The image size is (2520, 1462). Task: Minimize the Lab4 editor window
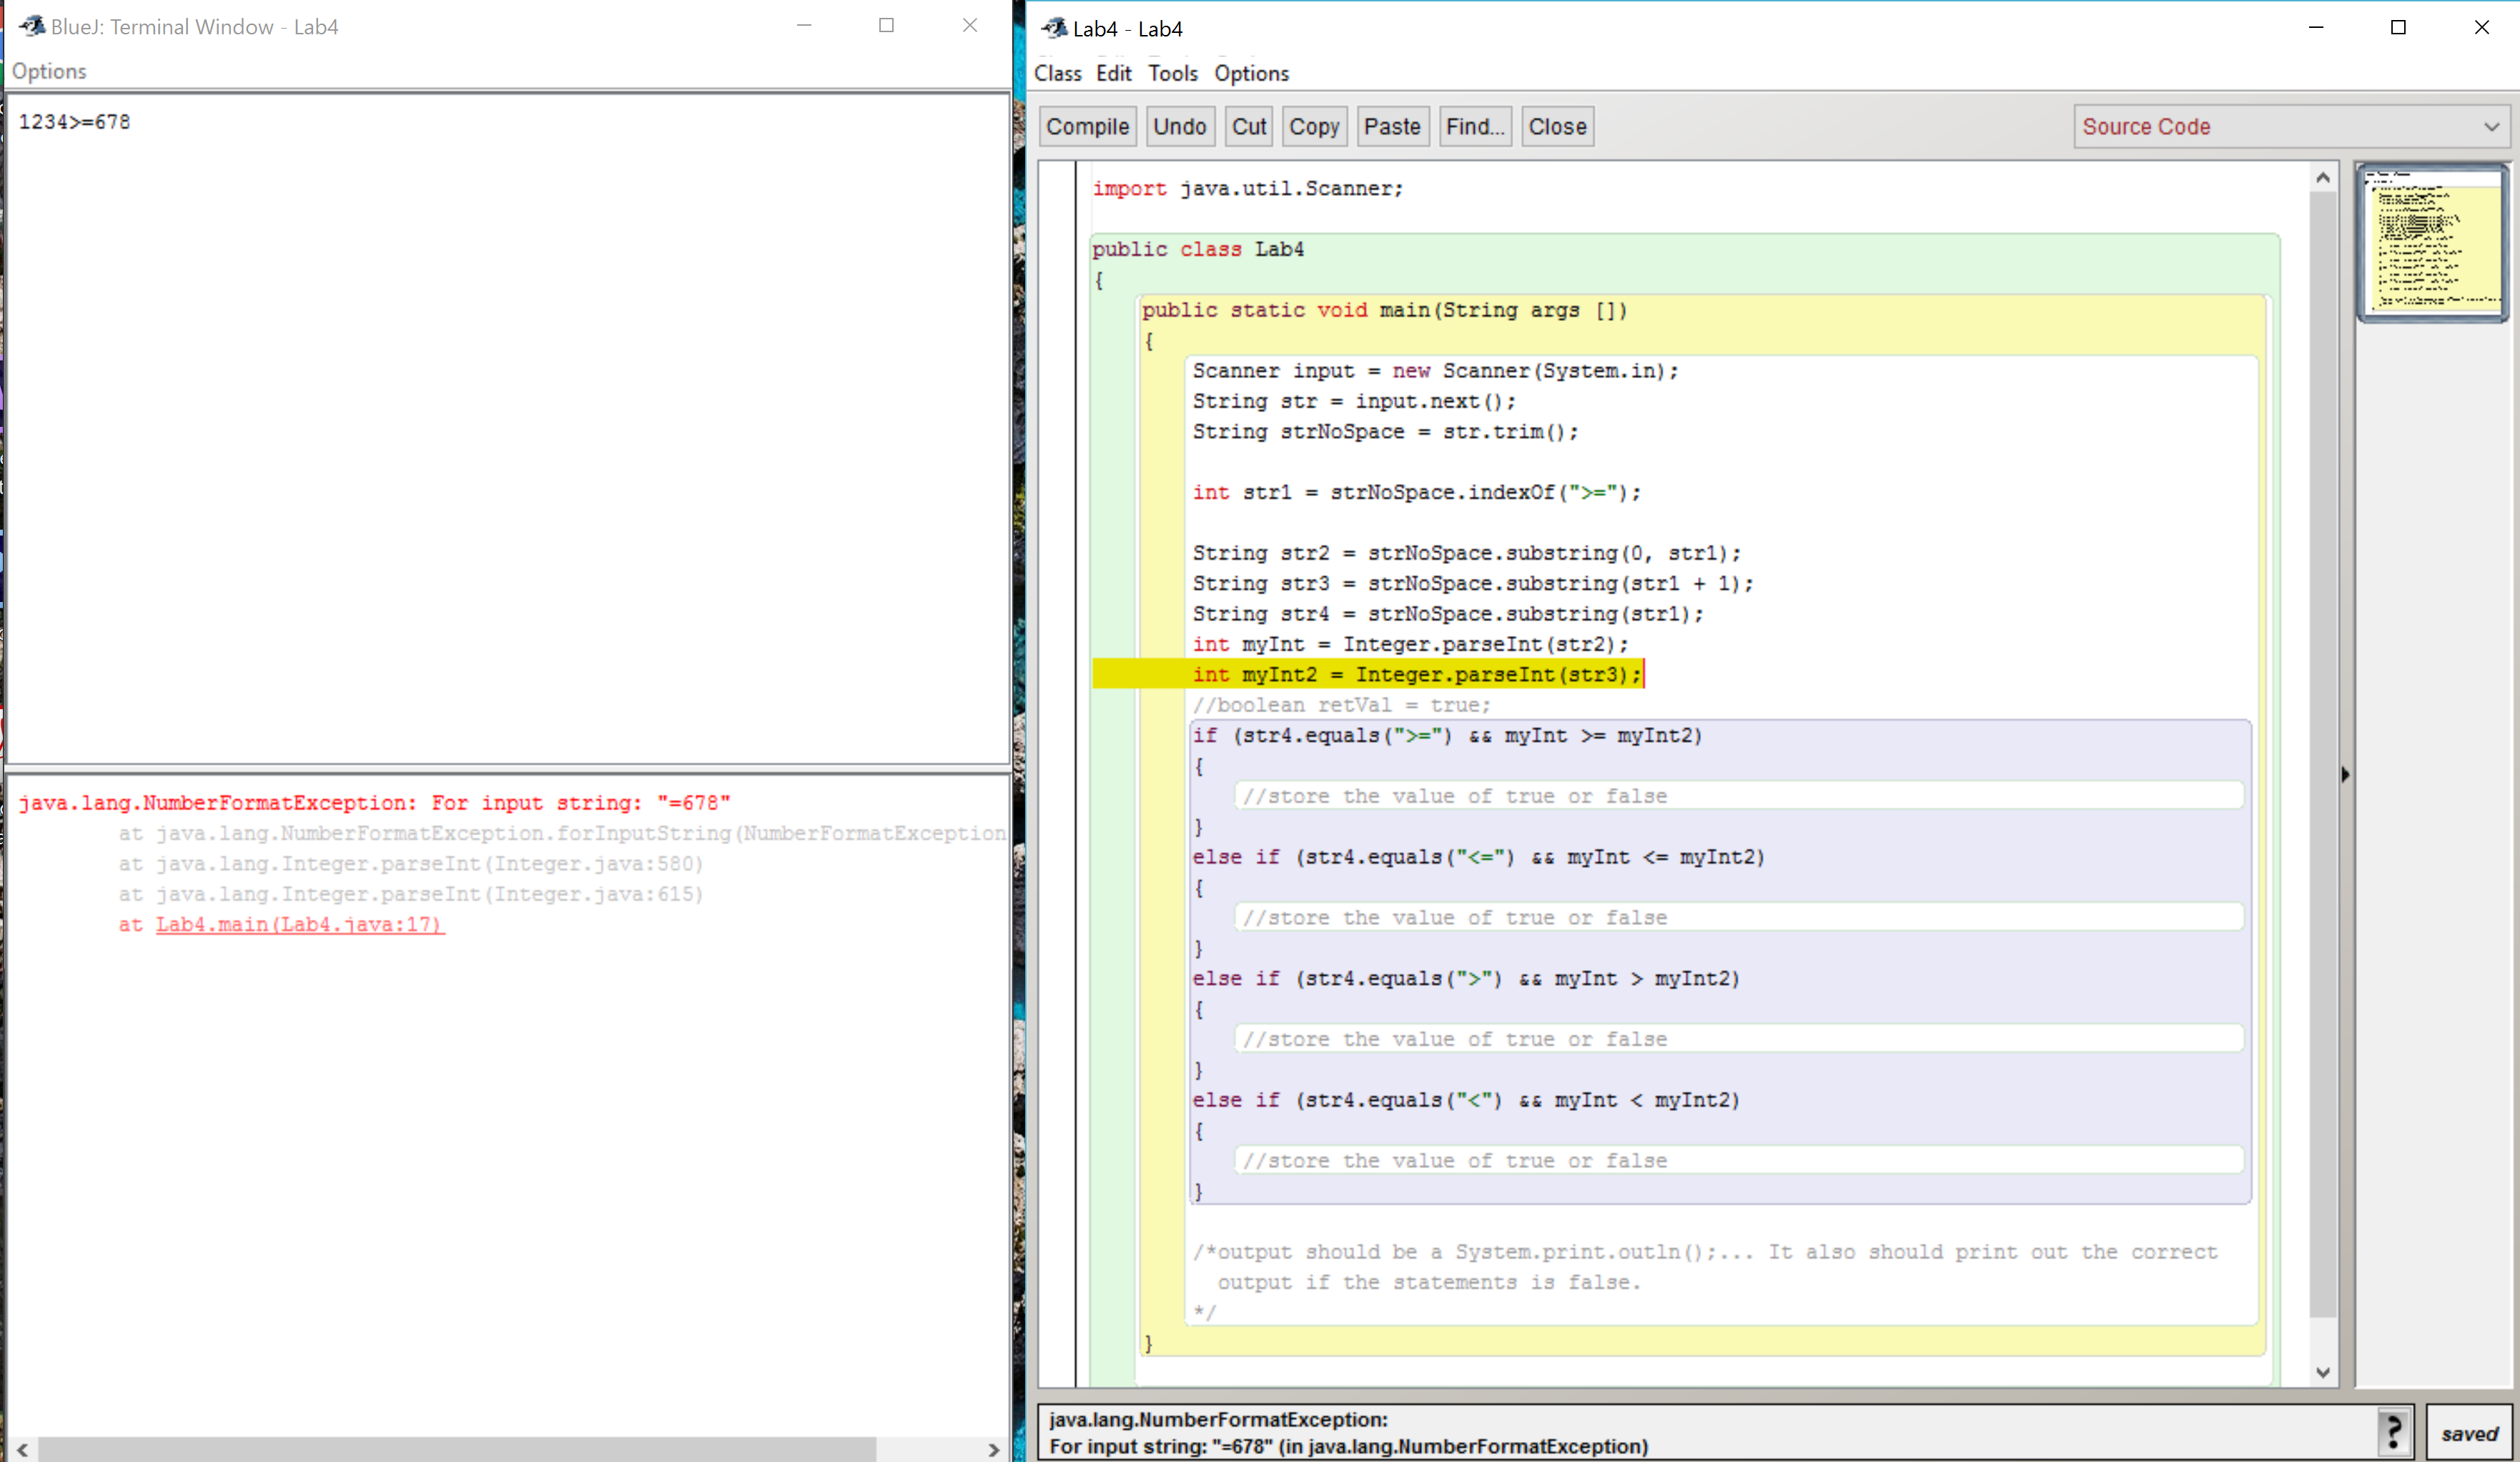click(x=2315, y=27)
